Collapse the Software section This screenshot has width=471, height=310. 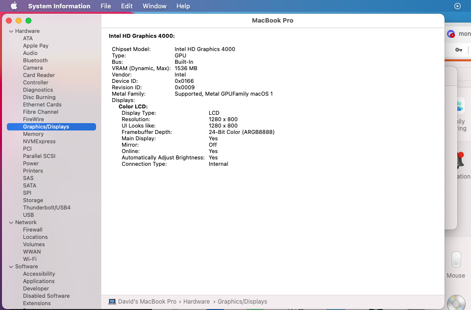pyautogui.click(x=11, y=267)
